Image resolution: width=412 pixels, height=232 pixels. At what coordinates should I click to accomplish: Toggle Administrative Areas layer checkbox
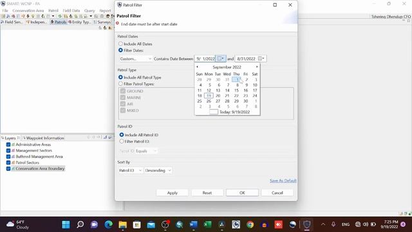8,144
